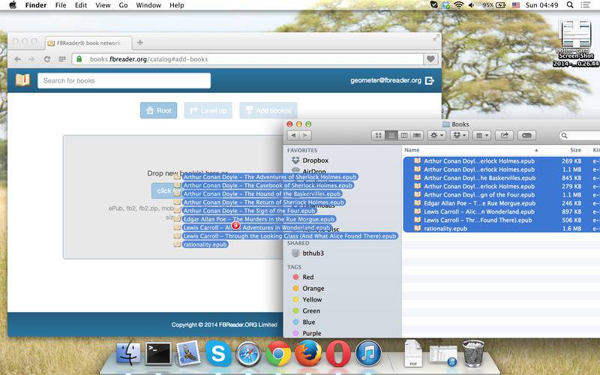
Task: Select rationality.epub in Finder list
Action: 501,229
